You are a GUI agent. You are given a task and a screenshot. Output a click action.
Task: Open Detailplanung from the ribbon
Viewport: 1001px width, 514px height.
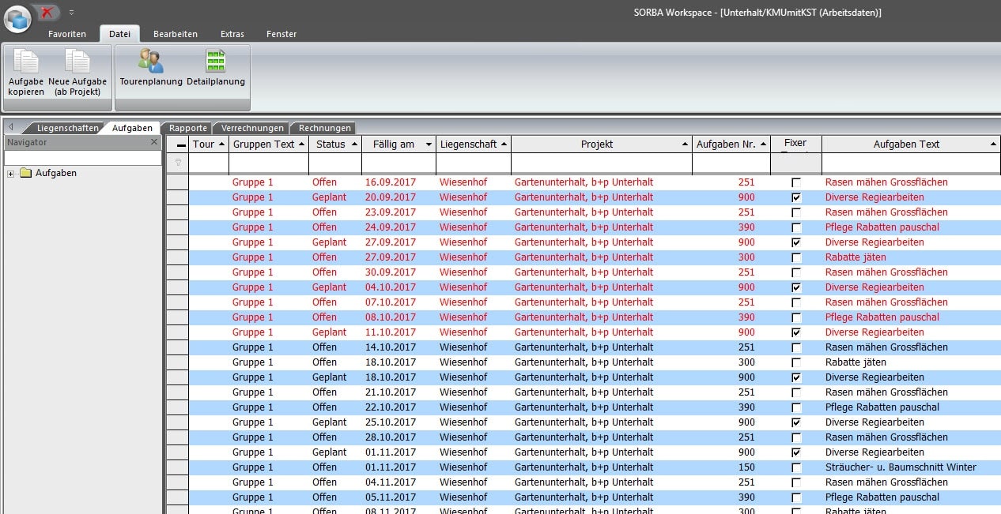click(216, 68)
